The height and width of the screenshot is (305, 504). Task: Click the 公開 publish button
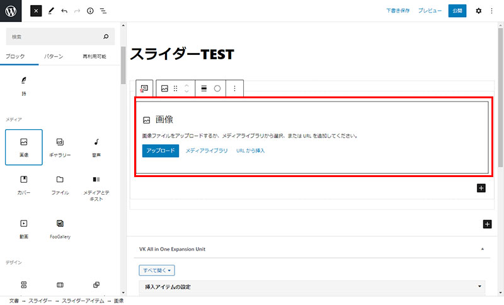coord(457,11)
